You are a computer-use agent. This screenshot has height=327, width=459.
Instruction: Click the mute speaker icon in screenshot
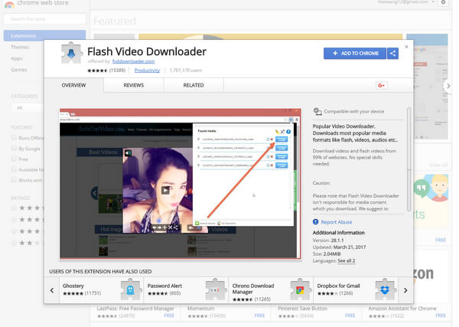pyautogui.click(x=128, y=153)
